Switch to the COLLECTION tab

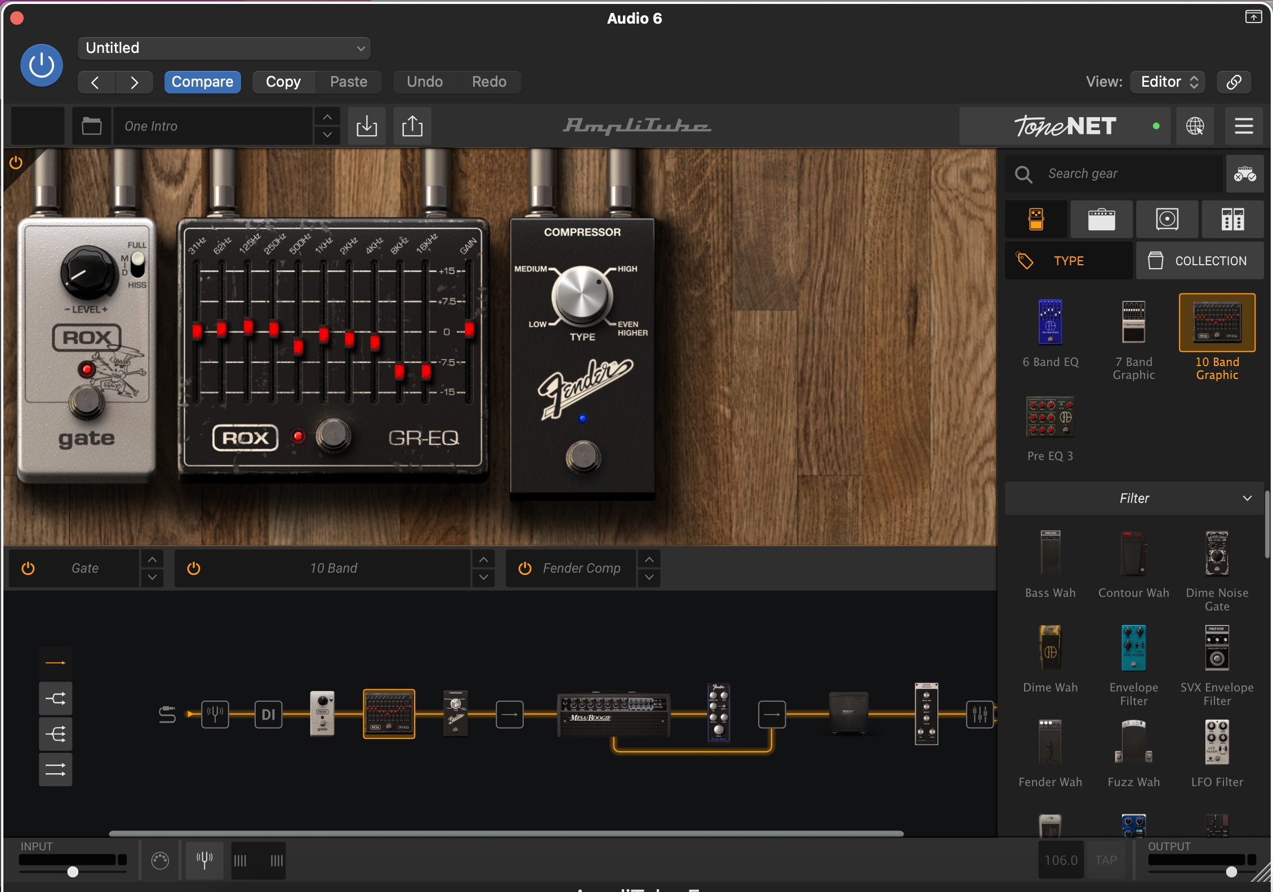coord(1200,261)
